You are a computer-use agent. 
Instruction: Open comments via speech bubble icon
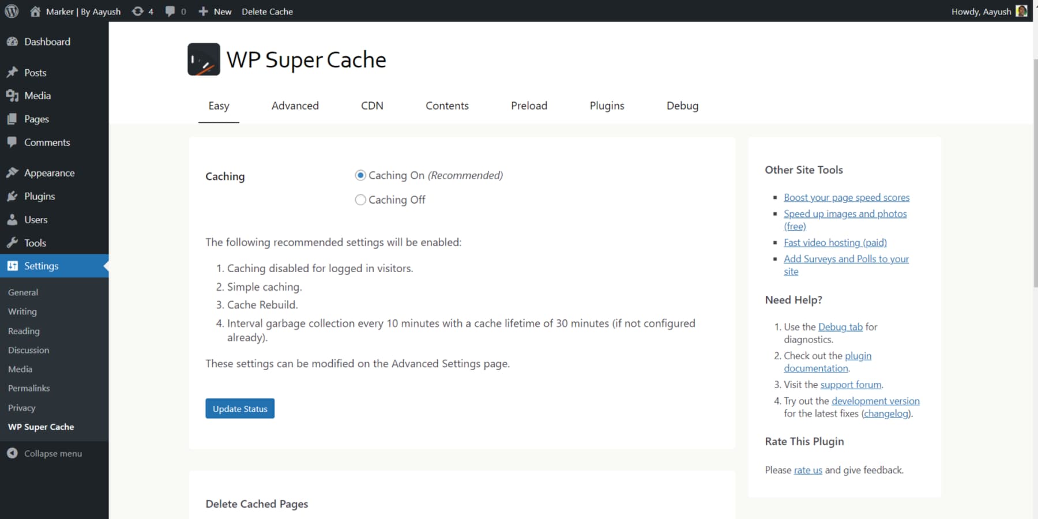[x=171, y=11]
